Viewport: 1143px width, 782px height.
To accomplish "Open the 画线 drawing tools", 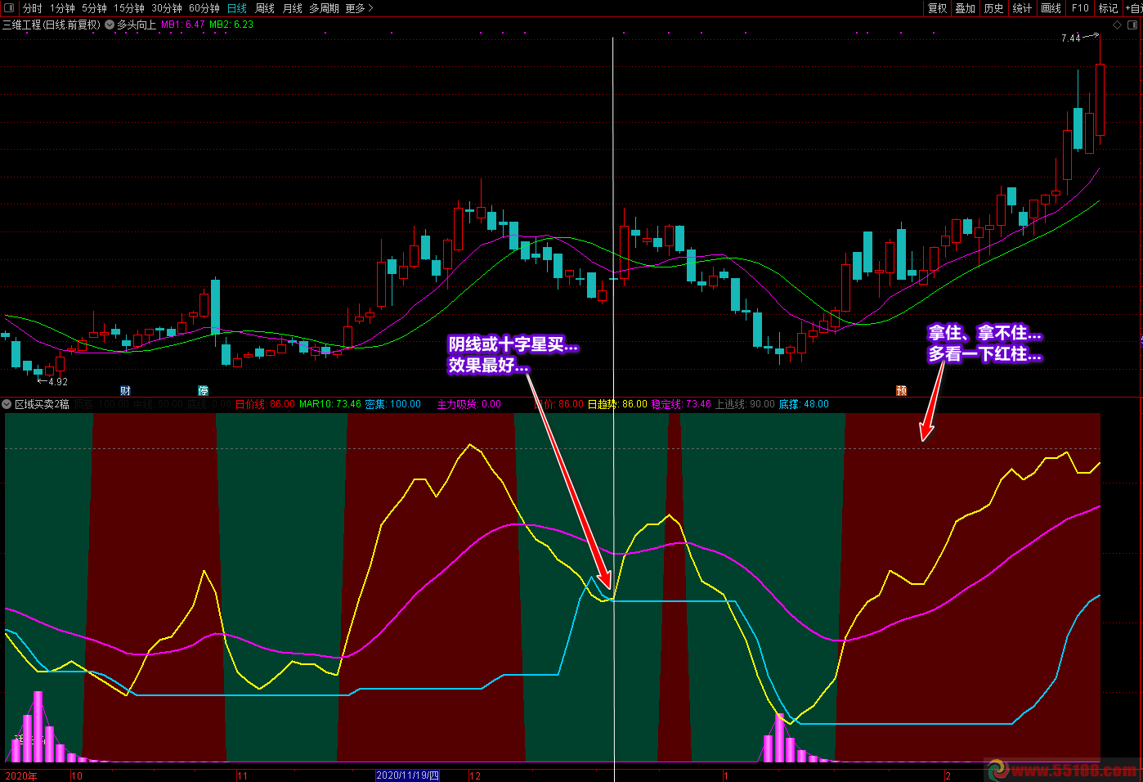I will [x=1051, y=8].
